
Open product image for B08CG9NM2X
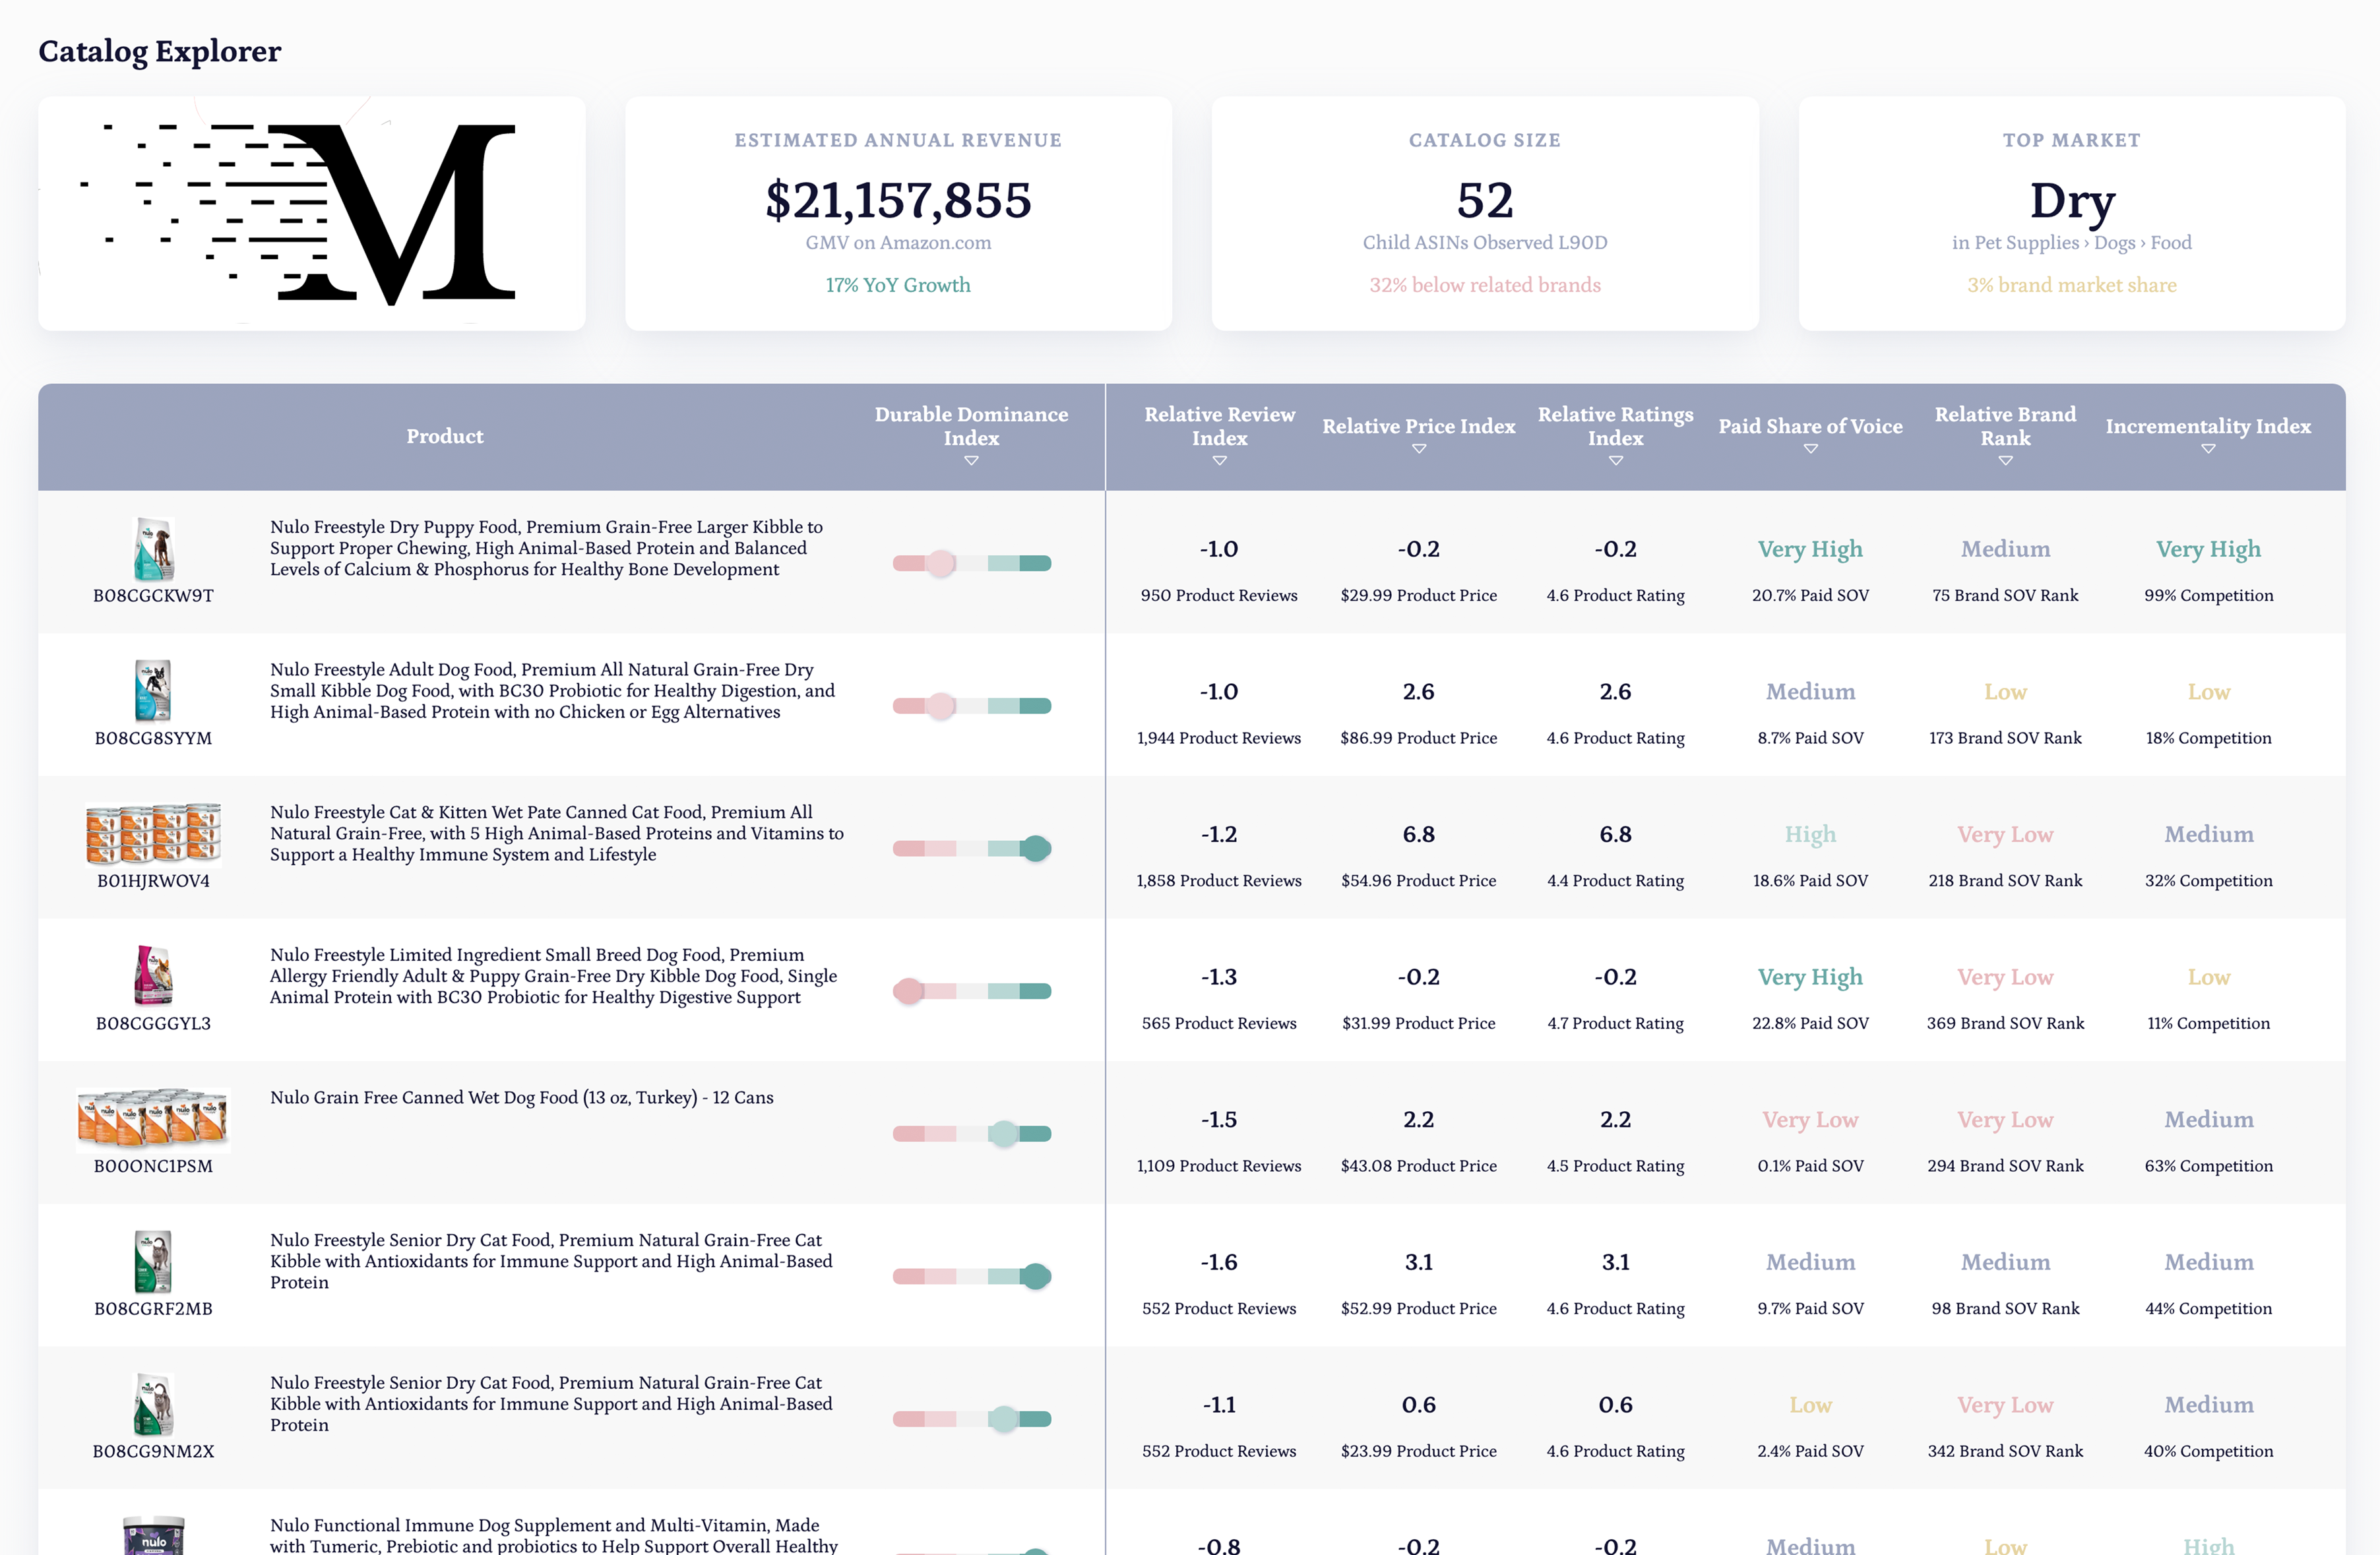153,1404
